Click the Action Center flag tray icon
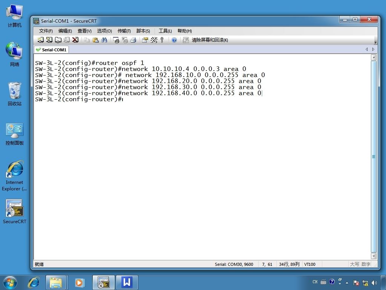 coord(356,282)
